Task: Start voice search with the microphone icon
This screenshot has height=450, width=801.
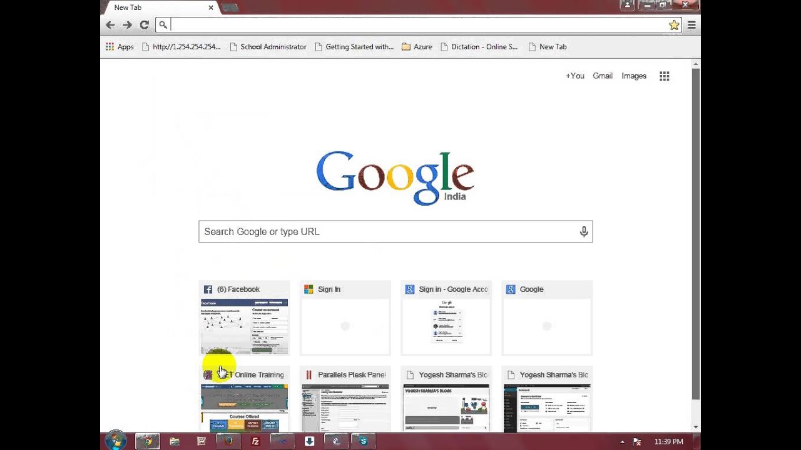Action: (584, 232)
